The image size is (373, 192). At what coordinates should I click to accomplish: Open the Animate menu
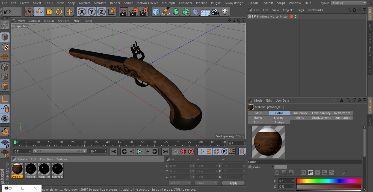(84, 3)
